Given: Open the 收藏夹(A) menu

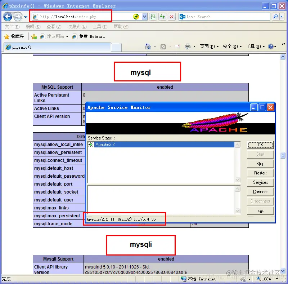Looking at the screenshot, I should click(77, 27).
